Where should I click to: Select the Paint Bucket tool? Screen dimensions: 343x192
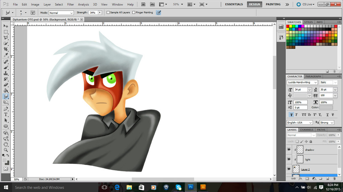(x=6, y=90)
